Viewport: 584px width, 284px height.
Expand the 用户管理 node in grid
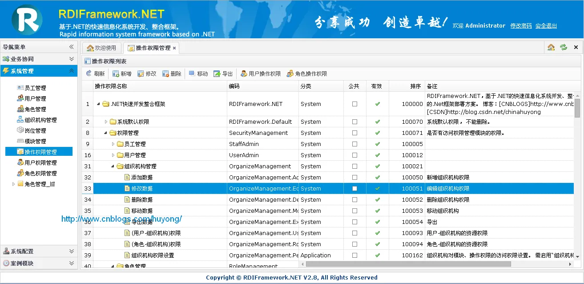click(113, 155)
